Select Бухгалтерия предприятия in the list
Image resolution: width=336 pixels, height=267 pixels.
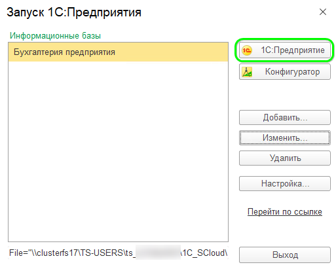pyautogui.click(x=118, y=52)
